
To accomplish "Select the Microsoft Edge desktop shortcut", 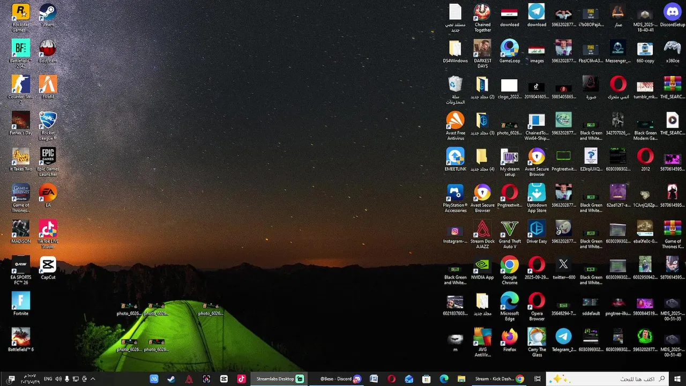I will coord(509,307).
